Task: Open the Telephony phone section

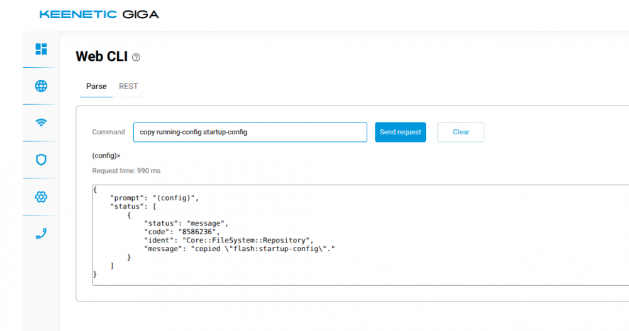Action: point(41,234)
